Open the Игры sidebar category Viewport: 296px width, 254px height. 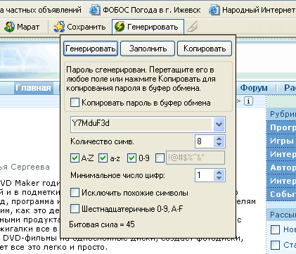[x=281, y=141]
